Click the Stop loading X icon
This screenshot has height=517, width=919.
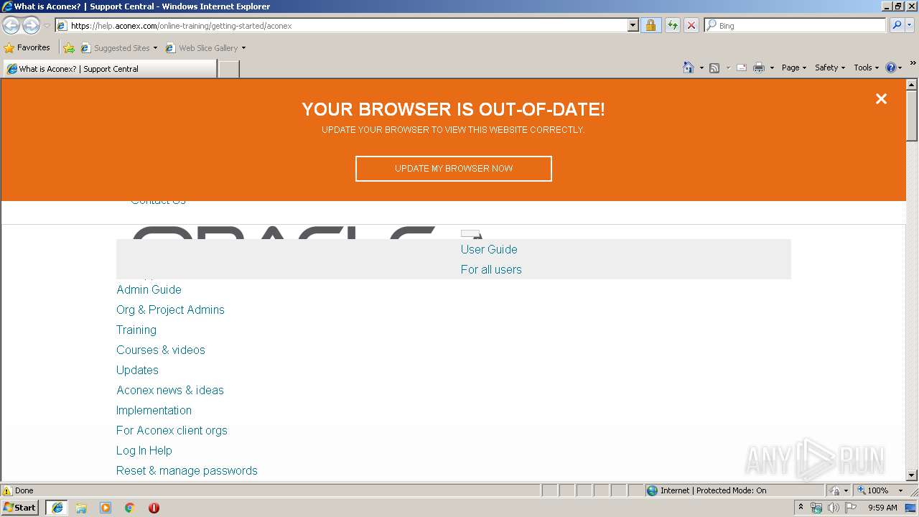tap(691, 25)
